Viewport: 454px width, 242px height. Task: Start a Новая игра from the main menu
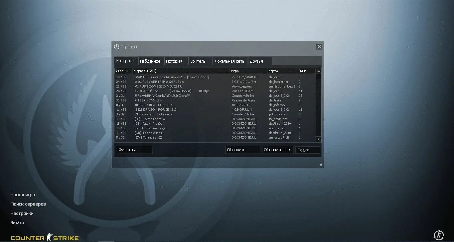click(23, 195)
